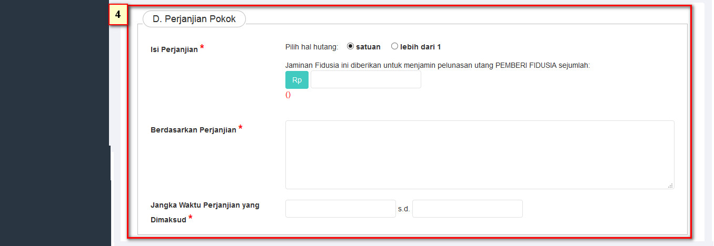Click the "Jangka Waktu Perjanjian yang Dimaksud" label
The height and width of the screenshot is (246, 714).
click(205, 205)
